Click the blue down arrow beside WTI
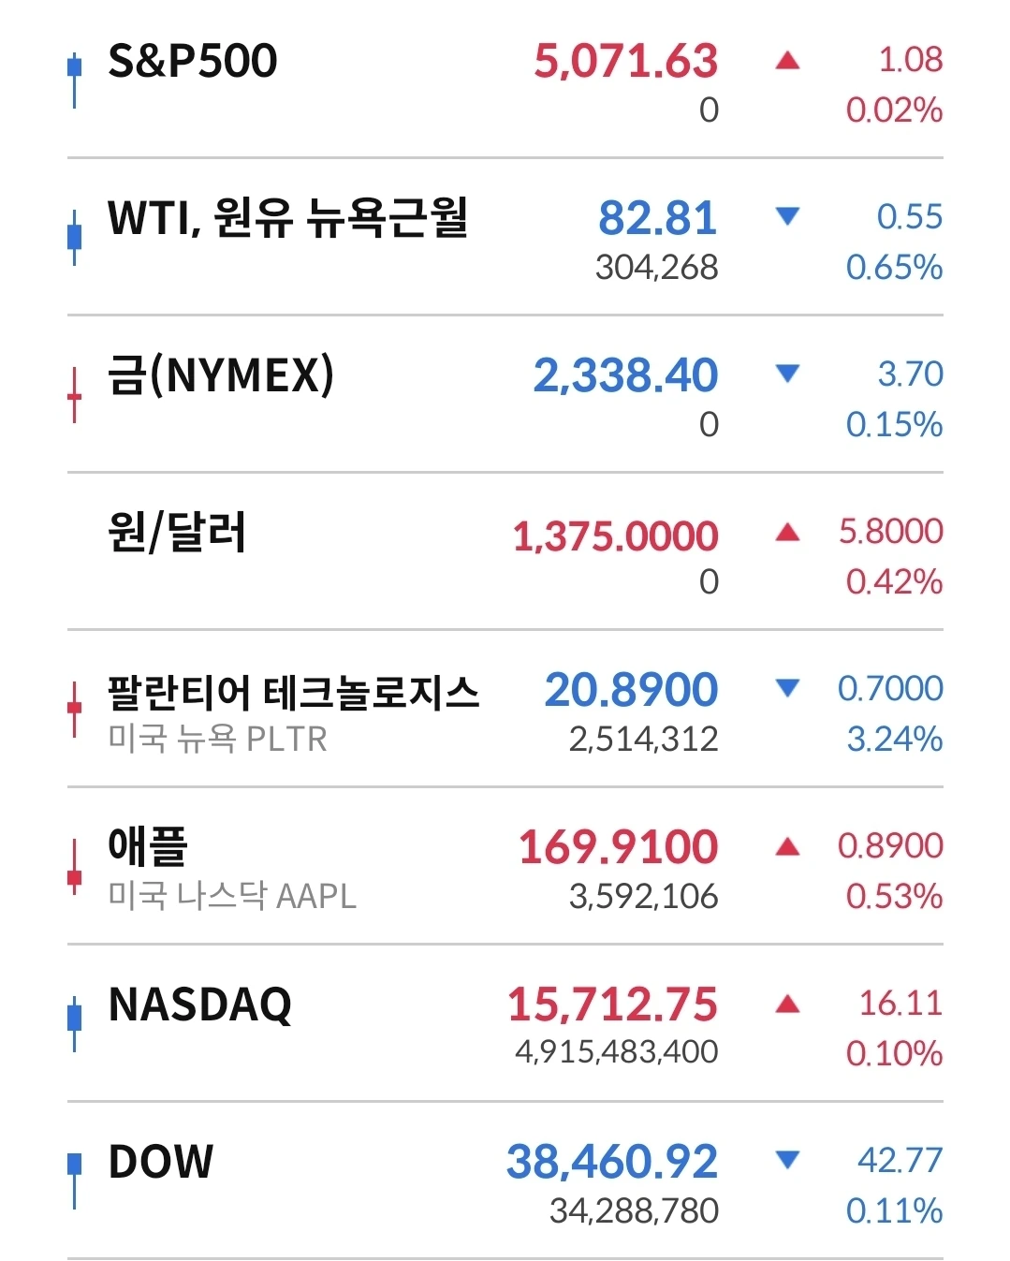This screenshot has height=1261, width=1010. point(787,217)
